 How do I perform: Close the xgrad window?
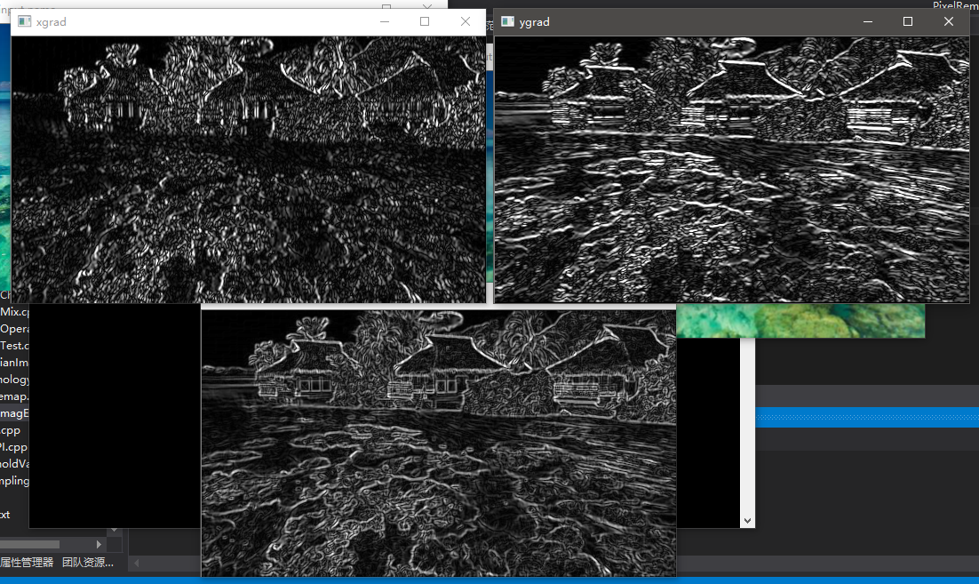click(x=466, y=22)
